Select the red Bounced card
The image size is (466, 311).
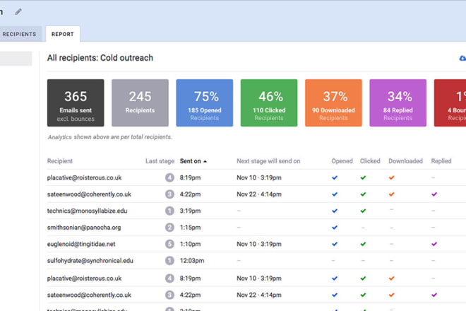(450, 102)
